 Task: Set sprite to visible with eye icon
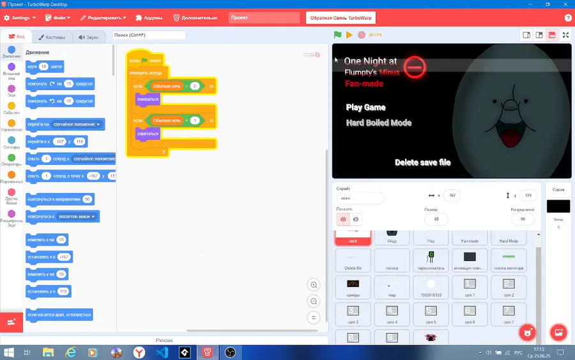[343, 219]
